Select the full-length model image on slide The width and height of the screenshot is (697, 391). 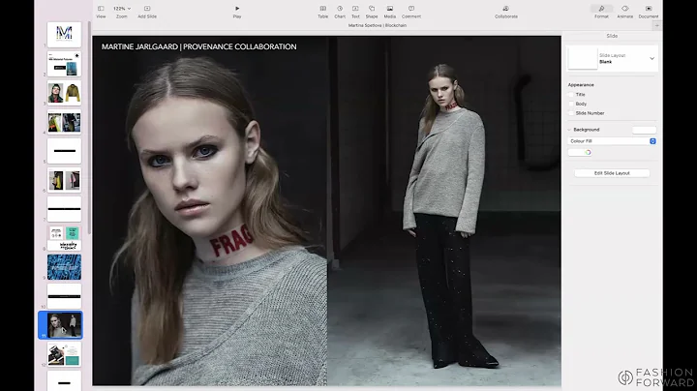click(444, 211)
